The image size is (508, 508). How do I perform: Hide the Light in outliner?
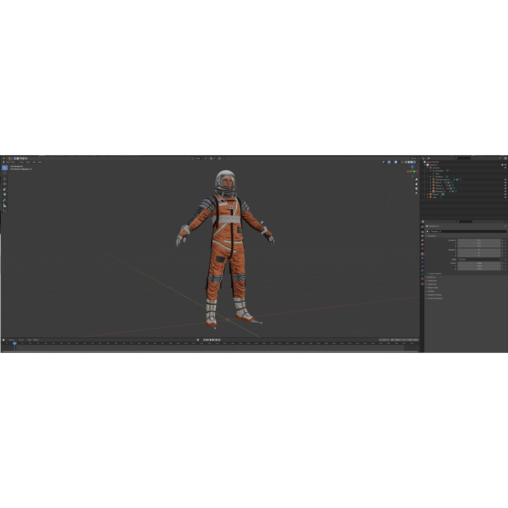(x=505, y=197)
